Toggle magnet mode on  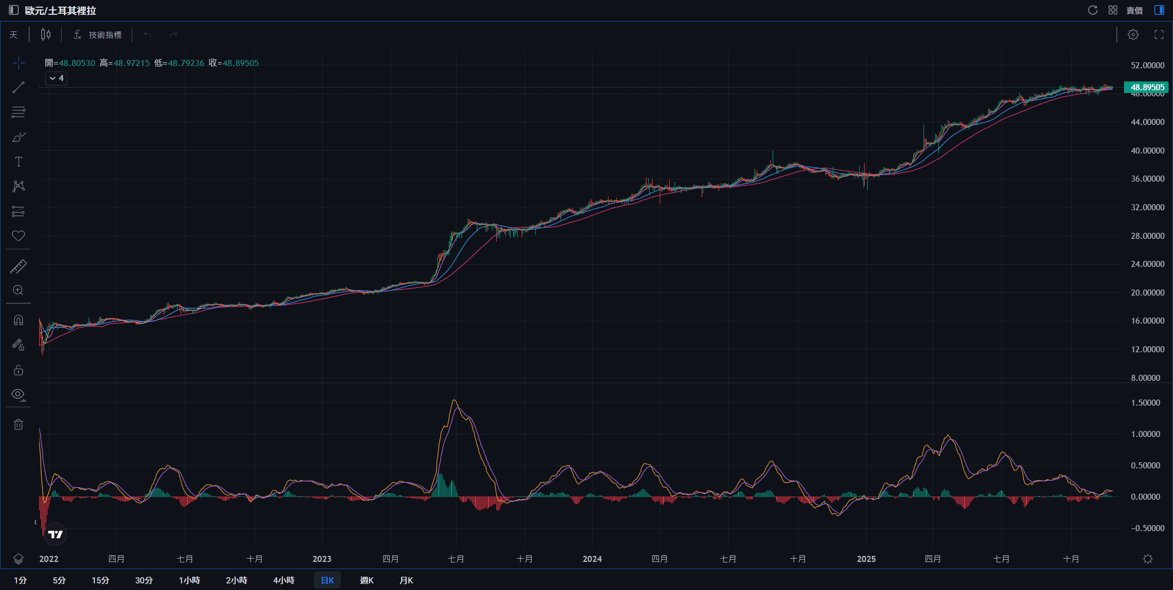(x=18, y=320)
